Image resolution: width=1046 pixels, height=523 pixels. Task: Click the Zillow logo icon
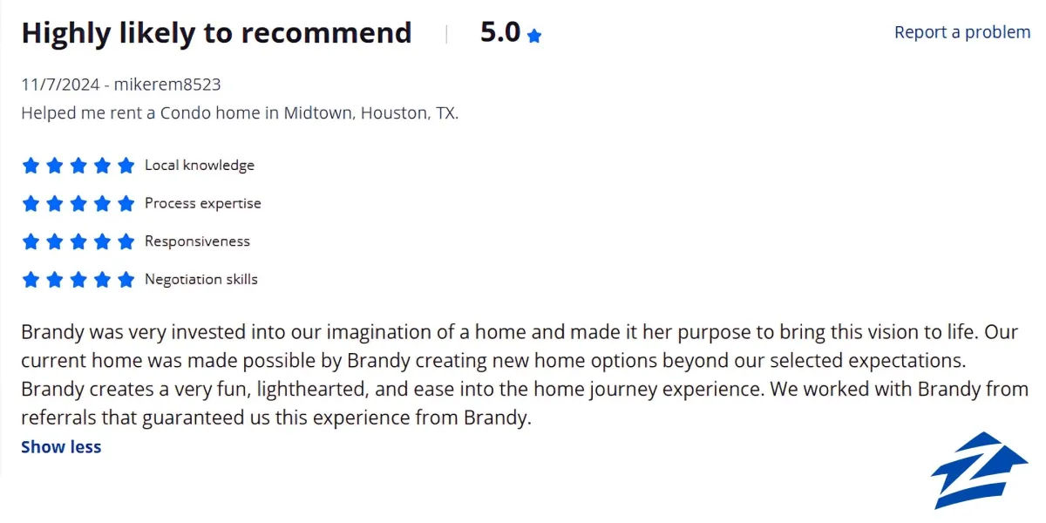pos(979,471)
